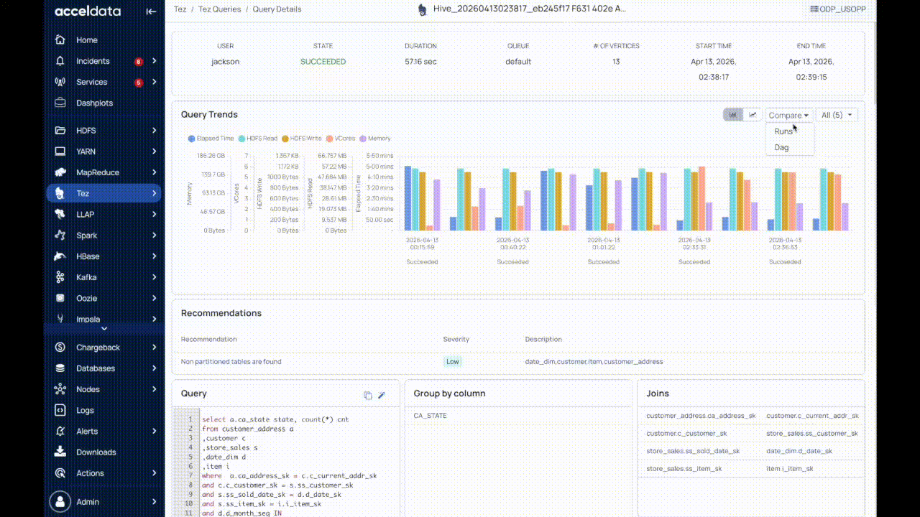920x517 pixels.
Task: Open Home via its house icon
Action: (x=60, y=40)
